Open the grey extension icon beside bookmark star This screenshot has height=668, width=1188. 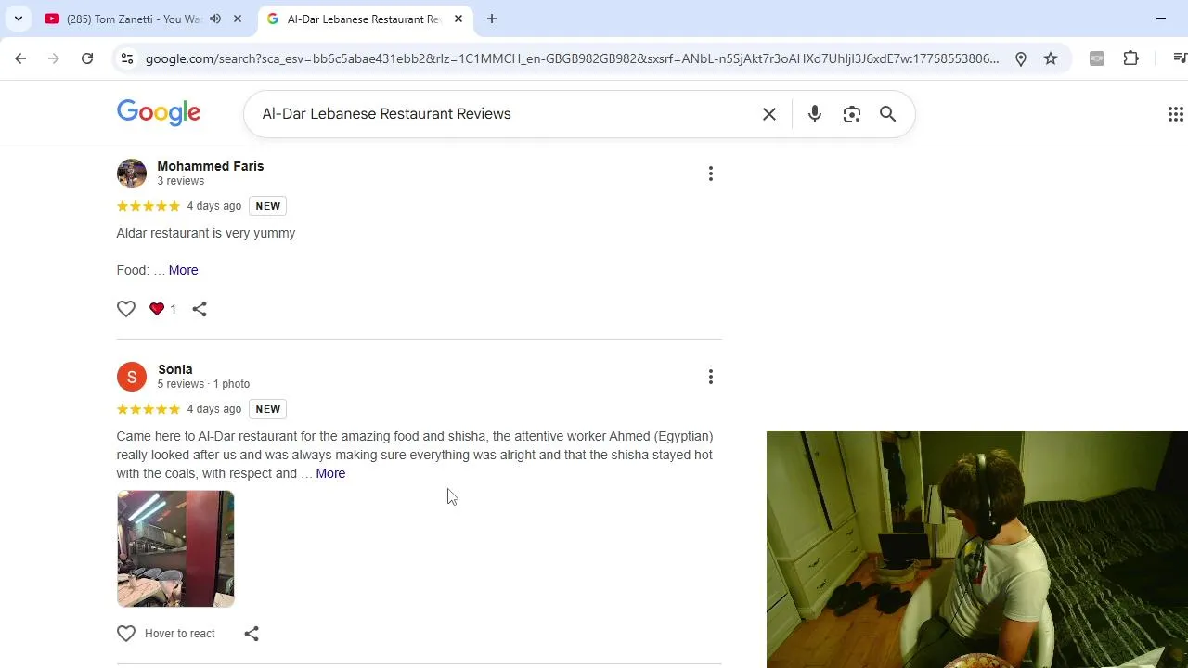tap(1097, 58)
